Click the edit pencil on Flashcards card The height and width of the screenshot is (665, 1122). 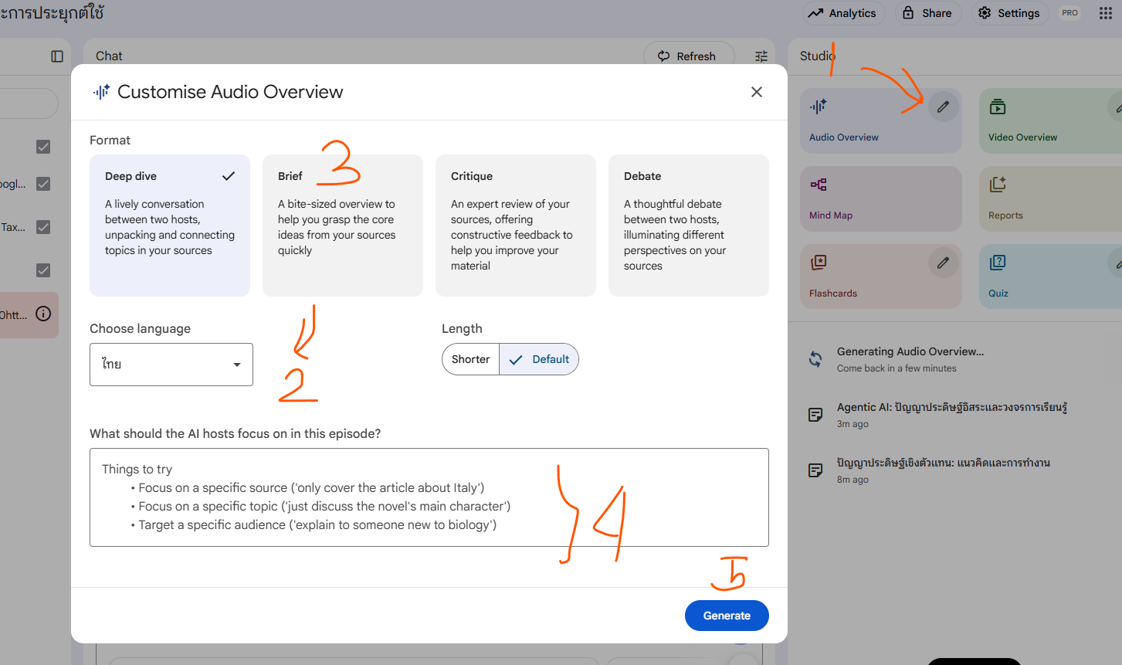943,263
